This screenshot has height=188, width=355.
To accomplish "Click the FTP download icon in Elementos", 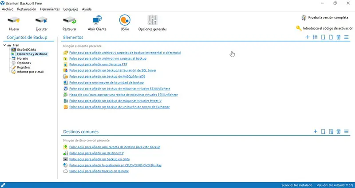I will [66, 65].
